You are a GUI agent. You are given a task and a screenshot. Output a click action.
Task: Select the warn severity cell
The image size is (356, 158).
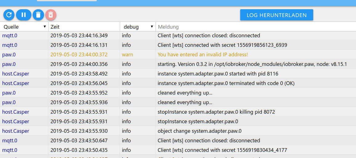tap(127, 55)
